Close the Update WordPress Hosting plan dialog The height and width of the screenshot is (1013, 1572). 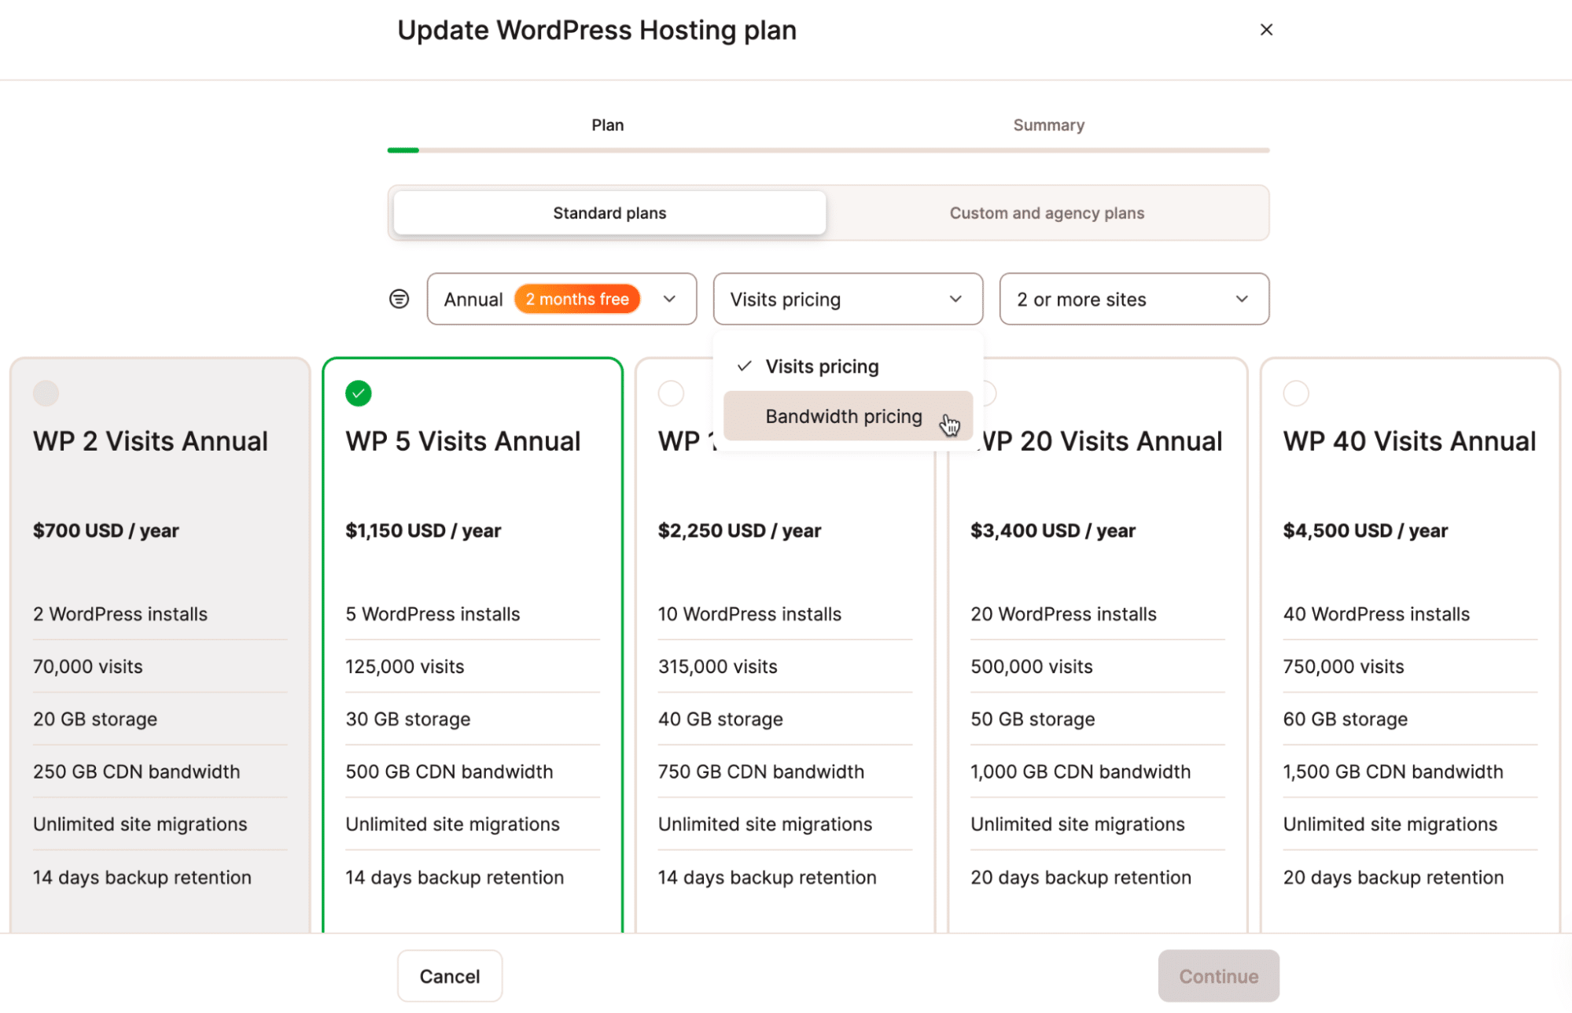pos(1266,30)
